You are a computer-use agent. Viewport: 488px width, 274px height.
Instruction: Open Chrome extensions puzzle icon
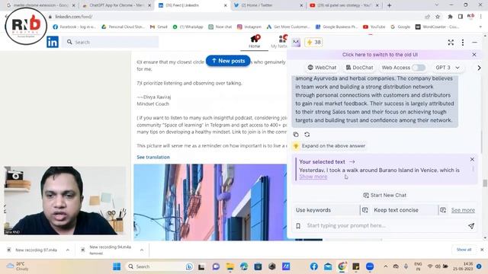pyautogui.click(x=450, y=17)
